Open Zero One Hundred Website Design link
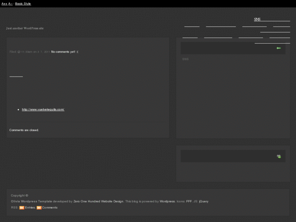 [99, 201]
